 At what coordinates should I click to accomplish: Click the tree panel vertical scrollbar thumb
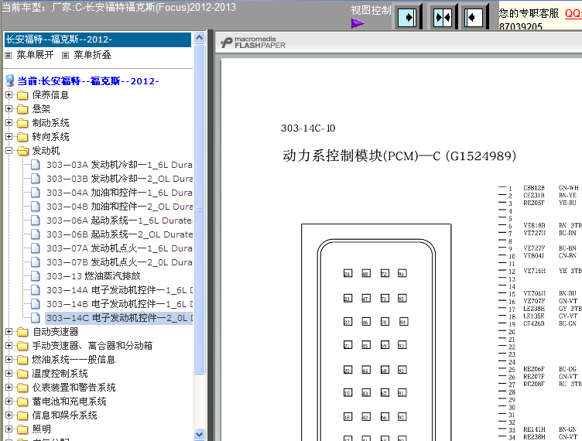point(200,209)
